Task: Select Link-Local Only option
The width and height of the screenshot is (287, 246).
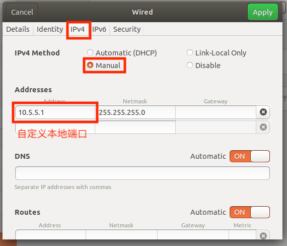Action: tap(217, 53)
